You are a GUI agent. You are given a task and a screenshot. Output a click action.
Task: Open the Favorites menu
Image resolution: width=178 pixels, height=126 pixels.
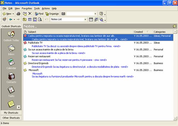[27, 9]
